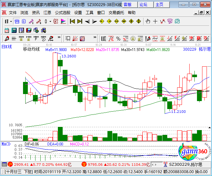Screen dimensions: 212x176
Task: Click the dark red 叙 toolbar icon
Action: click(x=56, y=21)
